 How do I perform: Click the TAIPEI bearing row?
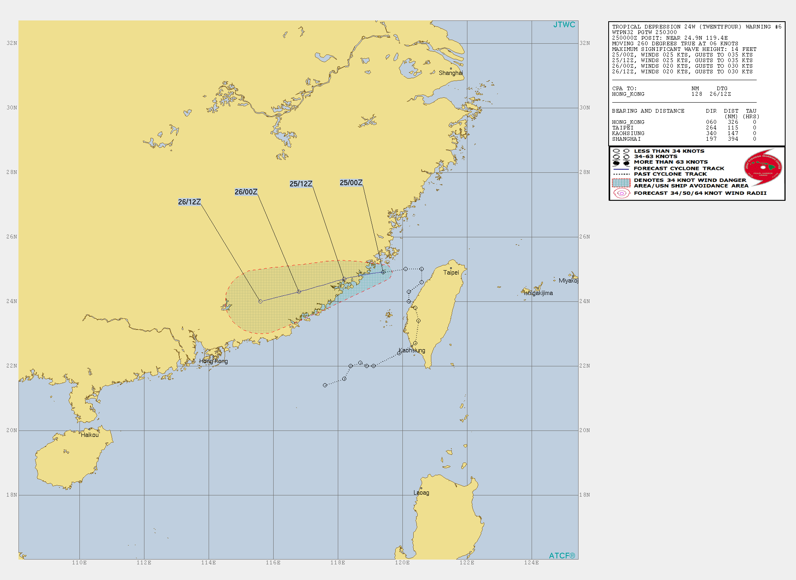(684, 128)
